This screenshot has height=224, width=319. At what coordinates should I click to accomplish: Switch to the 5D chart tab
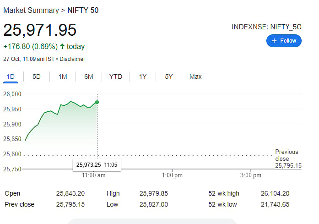tap(37, 76)
